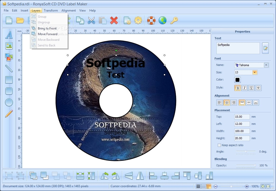Click the Paste clipboard icon
276x191 pixels.
click(x=103, y=20)
